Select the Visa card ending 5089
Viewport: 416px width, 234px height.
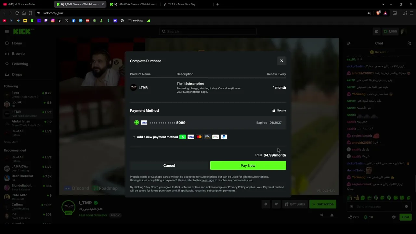click(208, 123)
